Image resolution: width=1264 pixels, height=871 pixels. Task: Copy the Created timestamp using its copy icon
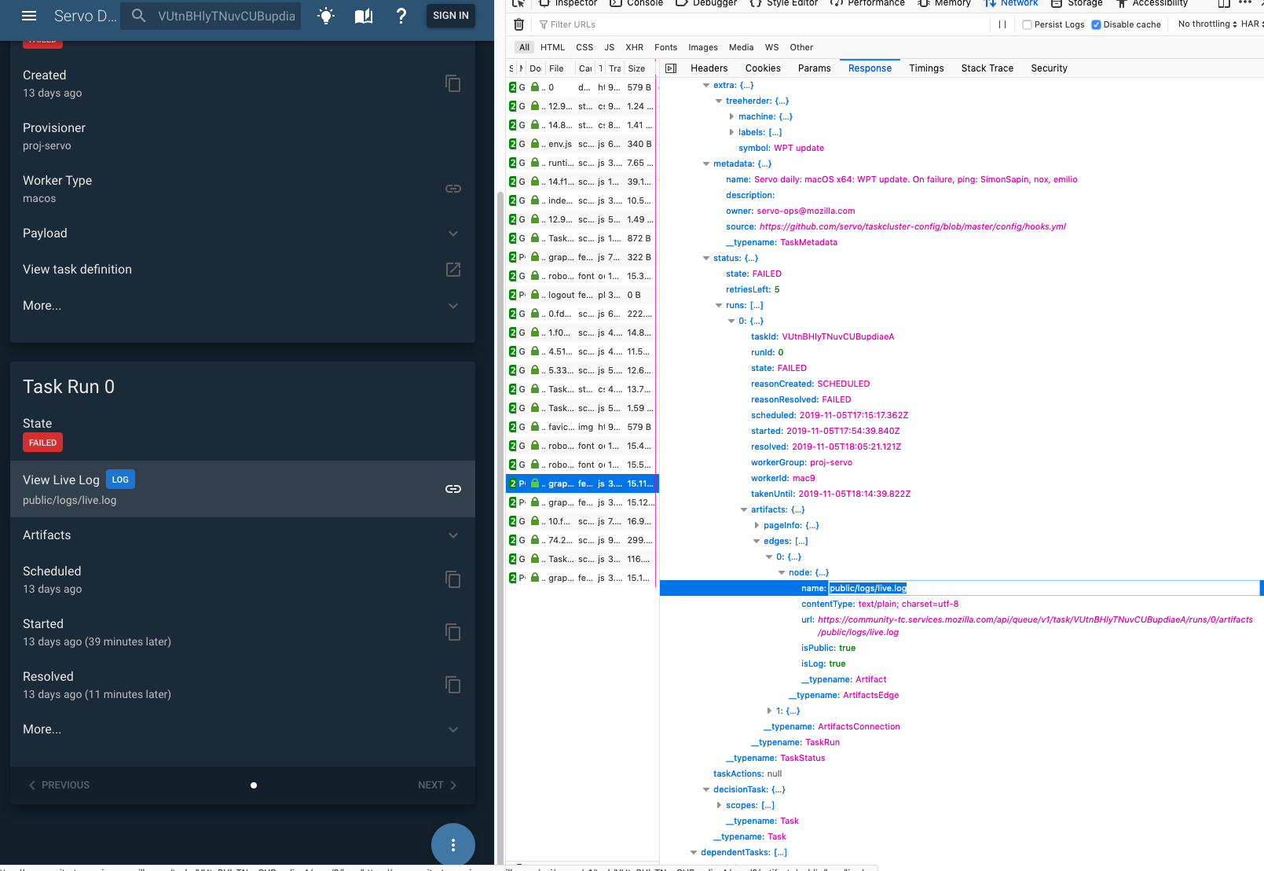(x=453, y=83)
